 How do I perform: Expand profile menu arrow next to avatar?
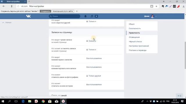point(156,16)
